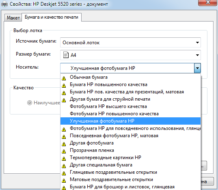
Task: Click the printer icon in title bar
Action: pos(4,4)
